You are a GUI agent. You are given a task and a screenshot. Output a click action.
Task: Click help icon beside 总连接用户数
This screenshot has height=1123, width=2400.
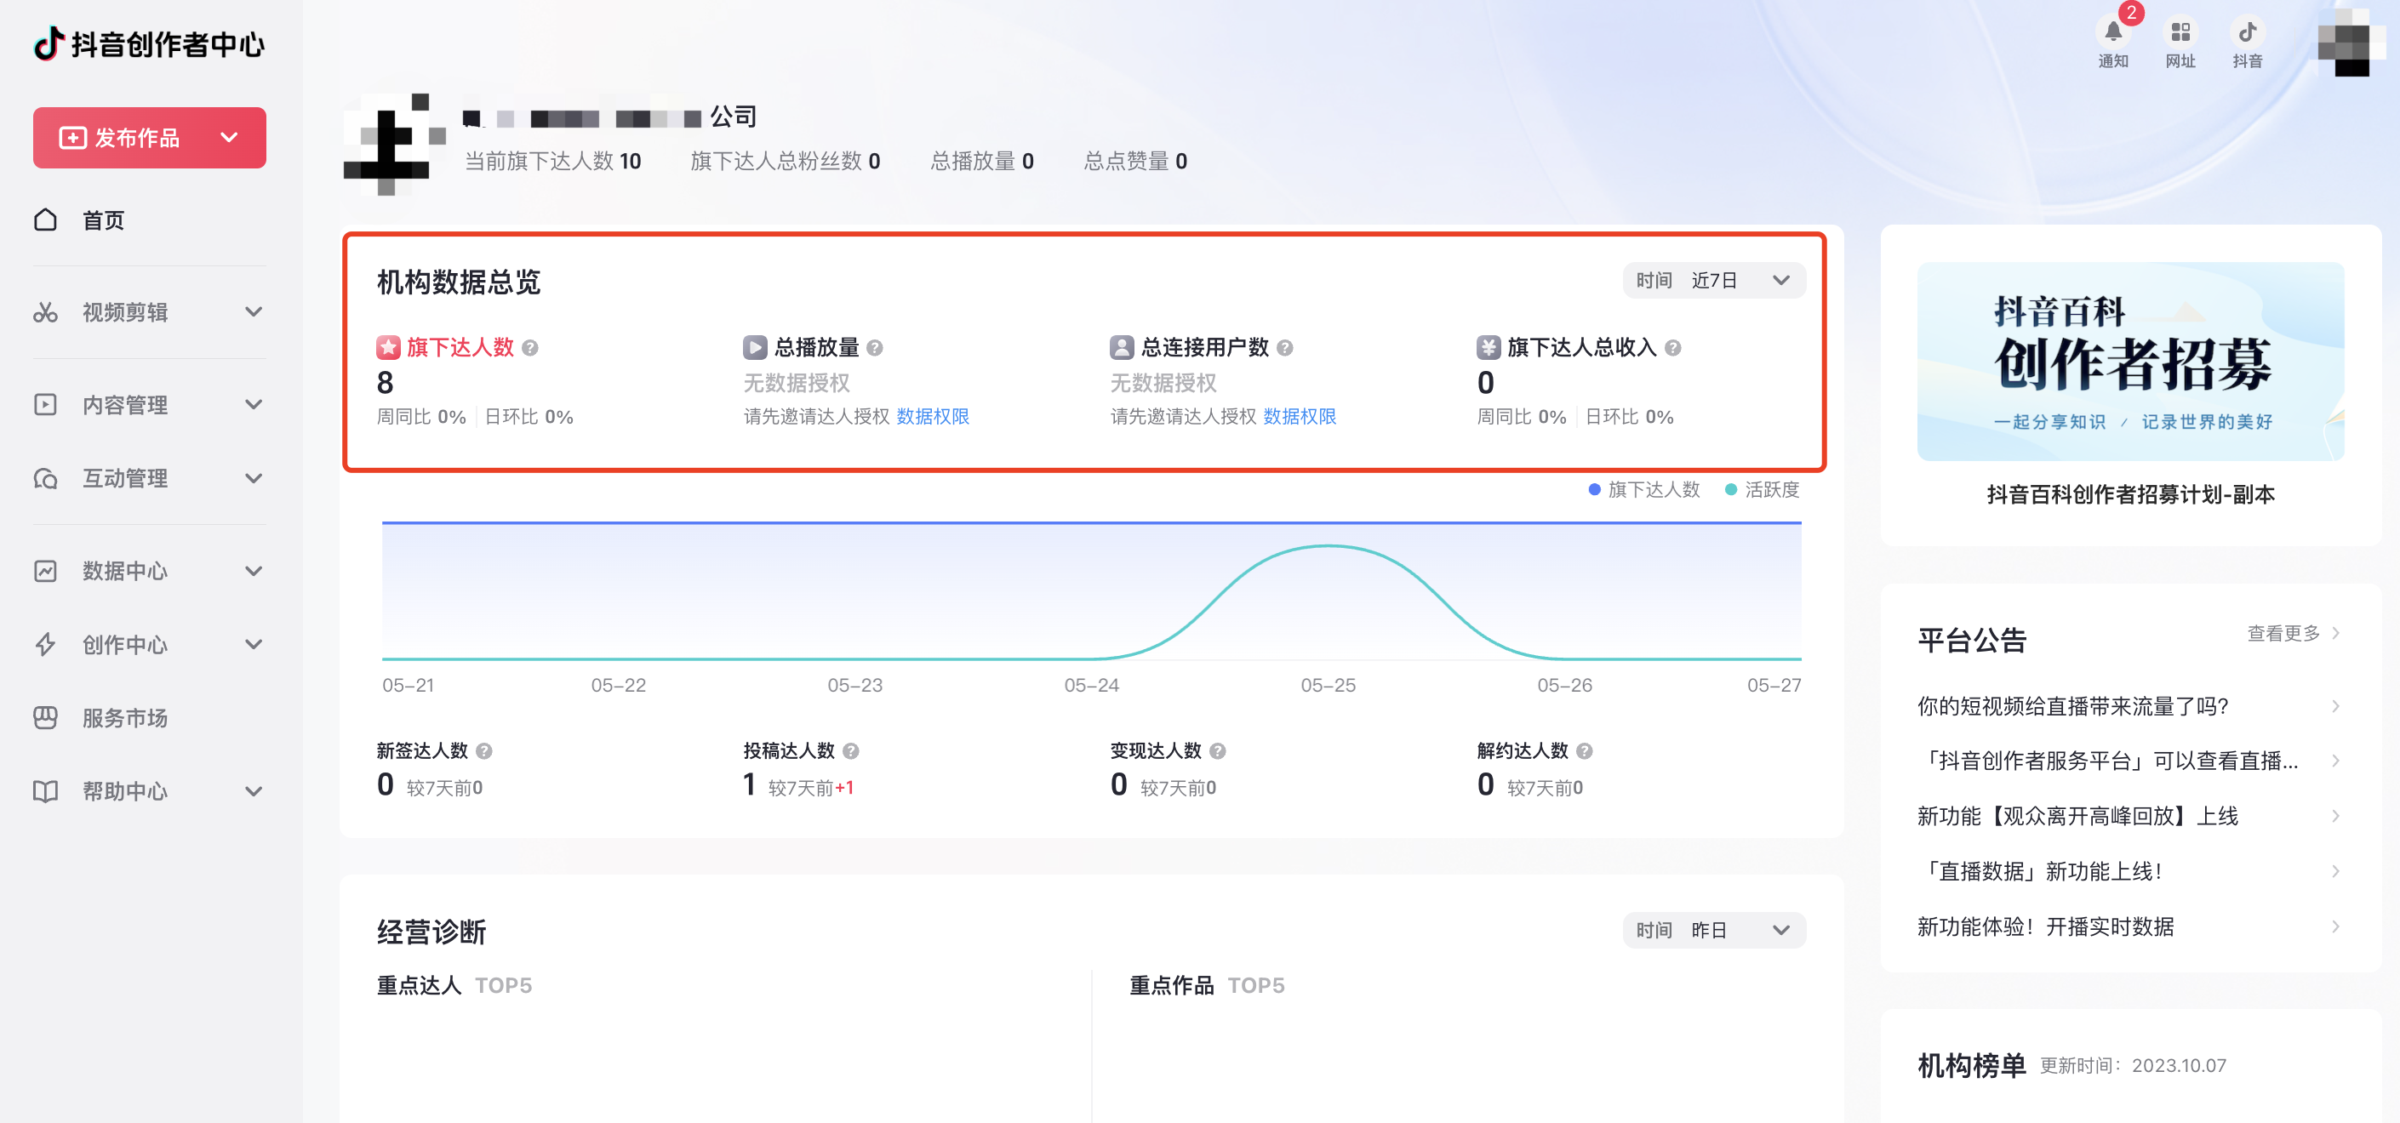(1285, 348)
